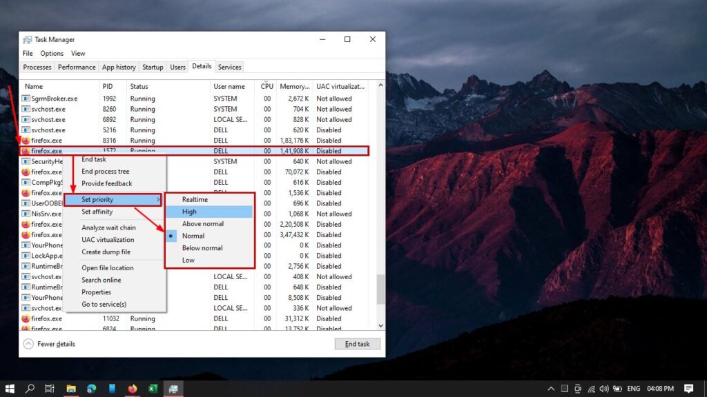Switch to Firefox on the taskbar
Image resolution: width=707 pixels, height=397 pixels.
click(132, 389)
